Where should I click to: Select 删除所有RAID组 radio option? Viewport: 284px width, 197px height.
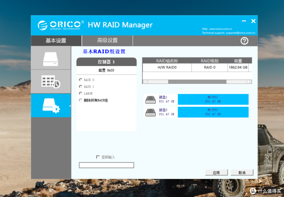(x=81, y=100)
